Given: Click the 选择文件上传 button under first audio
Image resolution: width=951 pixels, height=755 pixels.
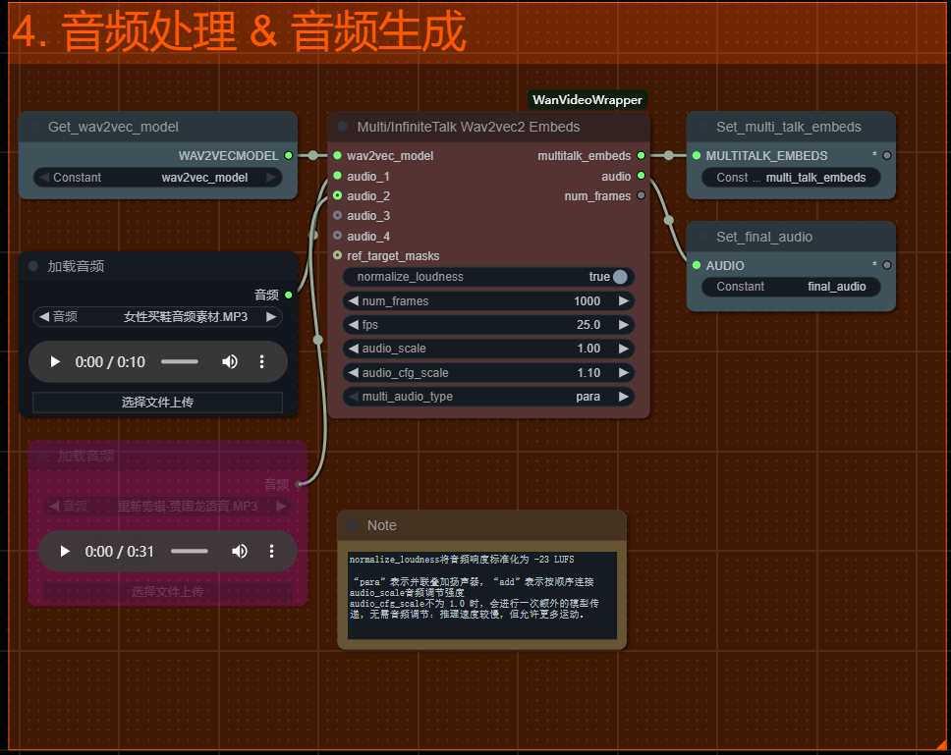Looking at the screenshot, I should pyautogui.click(x=157, y=403).
